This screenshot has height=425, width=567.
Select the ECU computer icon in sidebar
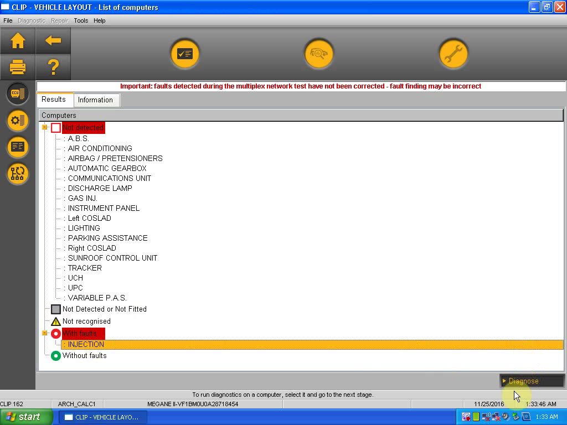pos(17,93)
